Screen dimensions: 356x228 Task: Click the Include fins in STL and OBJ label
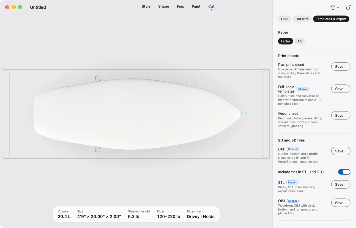(301, 172)
